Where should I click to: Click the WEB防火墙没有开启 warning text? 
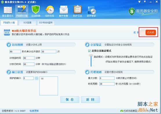tap(24, 31)
